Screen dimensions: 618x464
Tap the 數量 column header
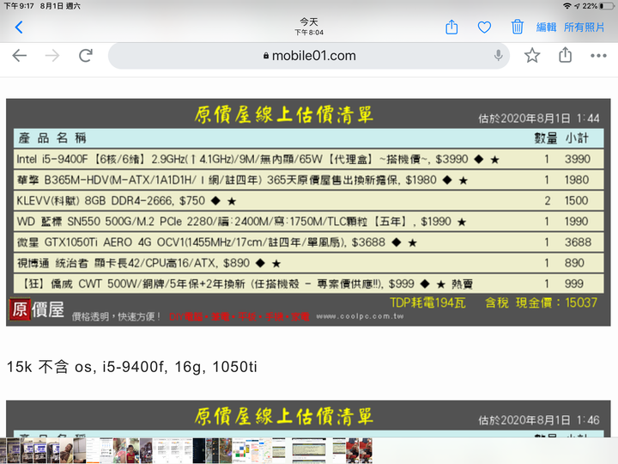546,138
